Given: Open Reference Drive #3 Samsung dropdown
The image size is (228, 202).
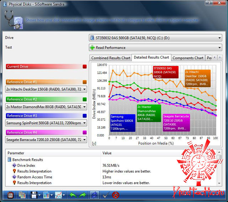Looking at the screenshot, I should 46,123.
